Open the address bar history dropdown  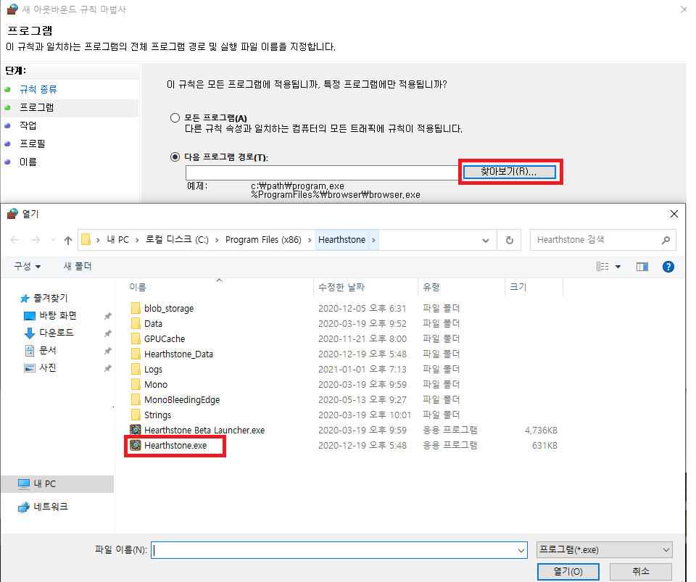[x=486, y=240]
